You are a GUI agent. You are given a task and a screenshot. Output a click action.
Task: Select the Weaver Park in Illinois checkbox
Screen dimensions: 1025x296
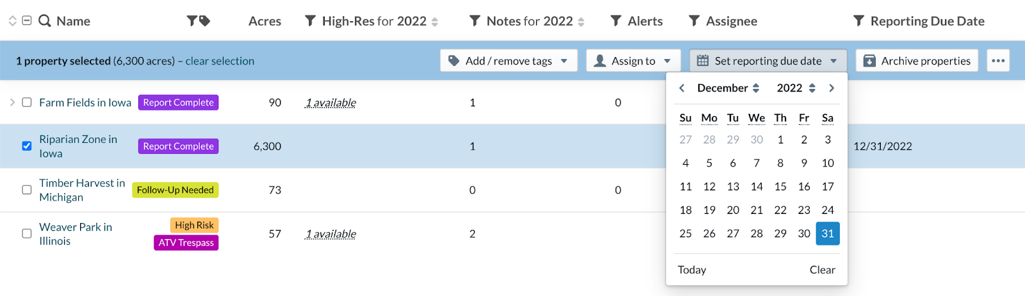coord(27,234)
